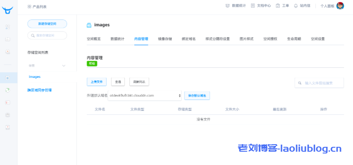Open the 跨区域同步管理 link
The width and height of the screenshot is (353, 165).
coord(40,90)
